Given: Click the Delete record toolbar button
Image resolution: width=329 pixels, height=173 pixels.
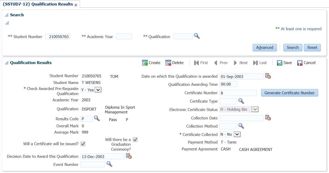Looking at the screenshot, I should [174, 63].
